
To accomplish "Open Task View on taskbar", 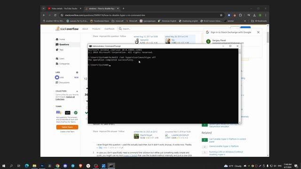I will coord(19,166).
